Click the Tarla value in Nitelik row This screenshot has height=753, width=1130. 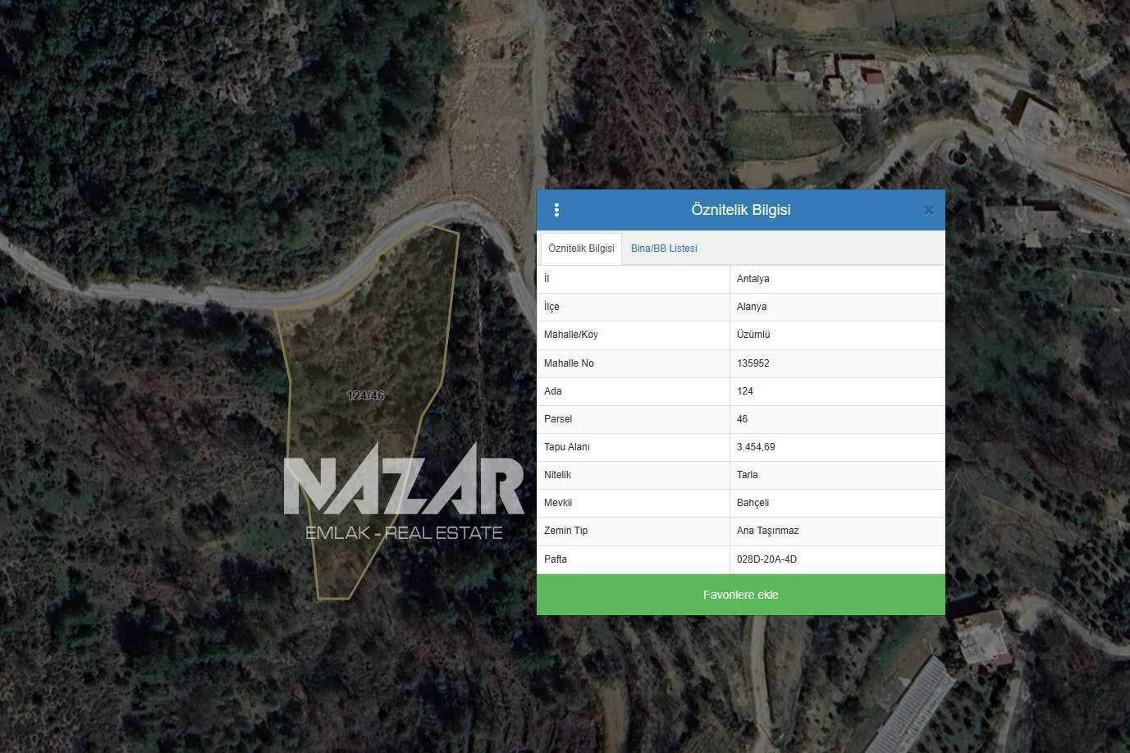(x=748, y=475)
